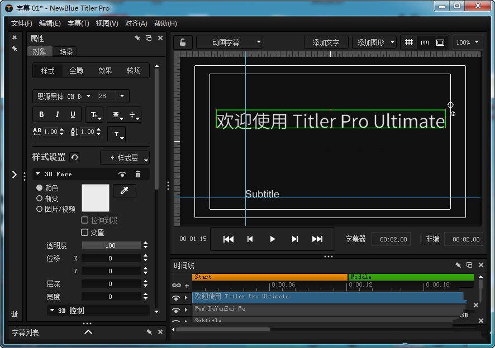This screenshot has width=495, height=348.
Task: Expand the 欢迎使用 Titler Pro Ultimate track
Action: coord(186,297)
